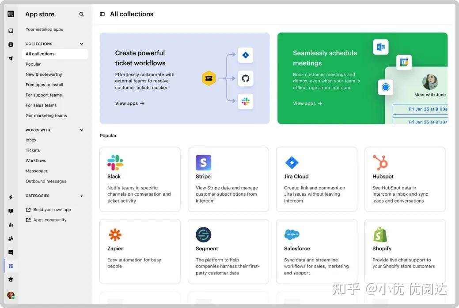Click the graduation cap Academy icon
This screenshot has width=459, height=308.
click(x=11, y=279)
